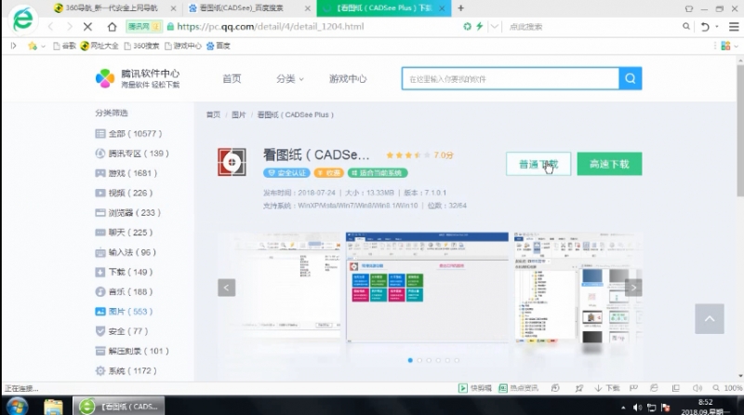
Task: Click the volume speaker tray icon
Action: pos(637,408)
